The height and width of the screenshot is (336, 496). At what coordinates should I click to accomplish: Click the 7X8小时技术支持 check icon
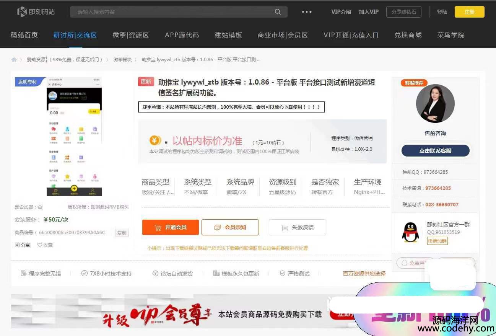coord(85,273)
